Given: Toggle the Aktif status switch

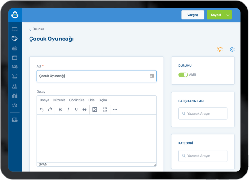Looking at the screenshot, I should pos(183,75).
